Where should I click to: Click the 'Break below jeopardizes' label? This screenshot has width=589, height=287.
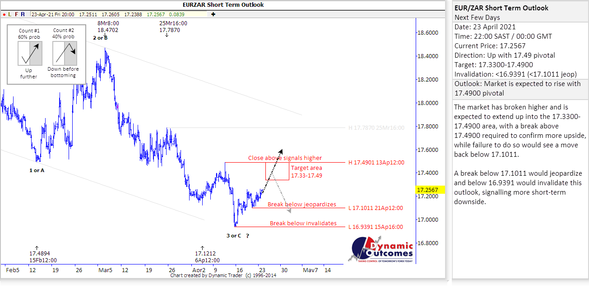click(x=302, y=205)
